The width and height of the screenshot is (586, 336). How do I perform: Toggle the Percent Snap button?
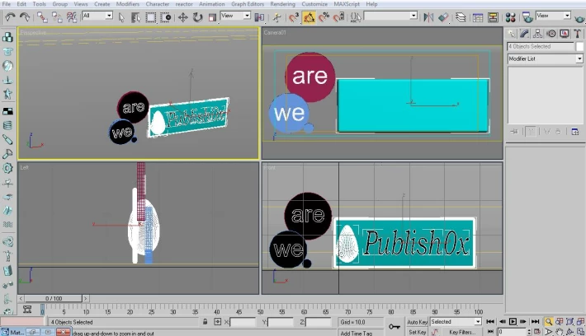pyautogui.click(x=324, y=17)
